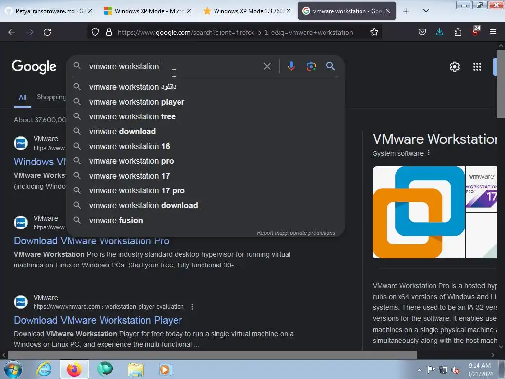Open three-dot menu for workstation-player-evaluation result
Image resolution: width=505 pixels, height=379 pixels.
coord(192,307)
